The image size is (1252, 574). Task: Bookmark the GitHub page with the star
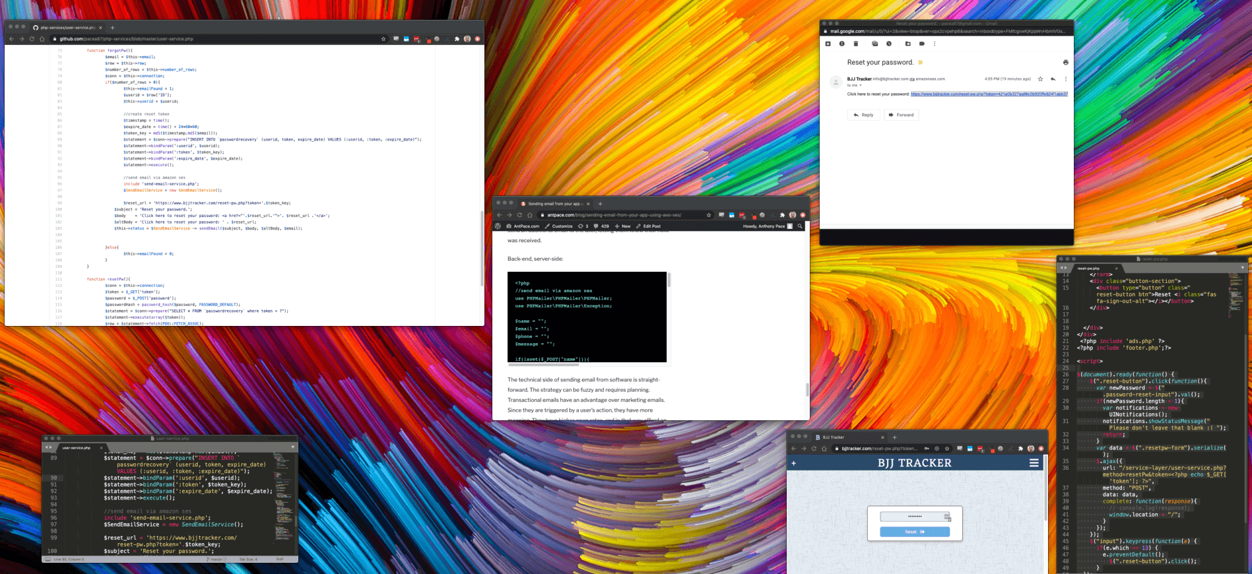click(x=383, y=39)
